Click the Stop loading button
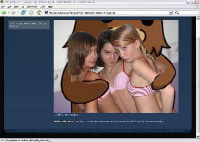This screenshot has width=200, height=142. (x=31, y=13)
